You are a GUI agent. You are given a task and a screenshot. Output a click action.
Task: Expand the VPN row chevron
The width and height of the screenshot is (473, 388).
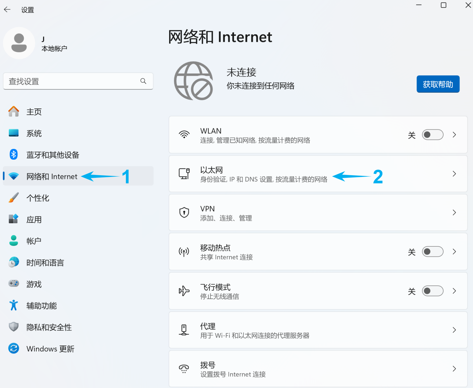point(454,212)
